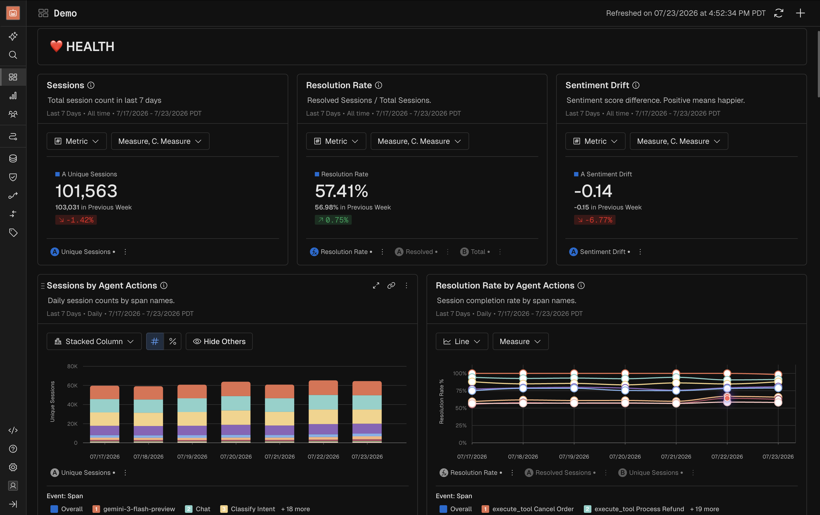
Task: Click blue Overall swatch in stacked chart legend
Action: coord(54,509)
